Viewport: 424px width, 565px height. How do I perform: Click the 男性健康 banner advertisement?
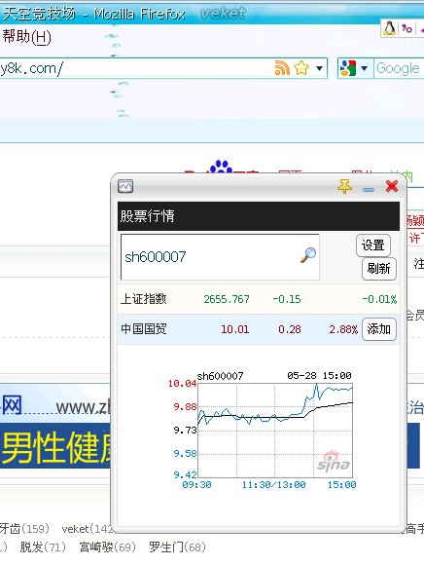[55, 446]
